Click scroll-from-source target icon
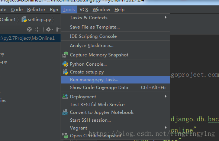Screen dimensions: 219x141 click(x=29, y=29)
